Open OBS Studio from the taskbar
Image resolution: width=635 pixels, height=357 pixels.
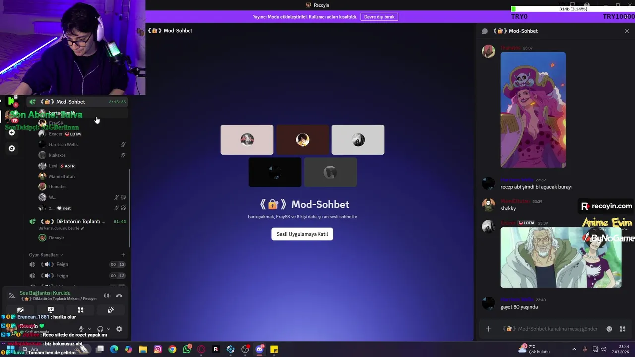245,349
